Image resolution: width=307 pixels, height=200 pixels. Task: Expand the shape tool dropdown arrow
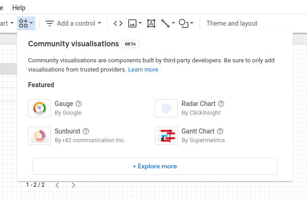192,23
